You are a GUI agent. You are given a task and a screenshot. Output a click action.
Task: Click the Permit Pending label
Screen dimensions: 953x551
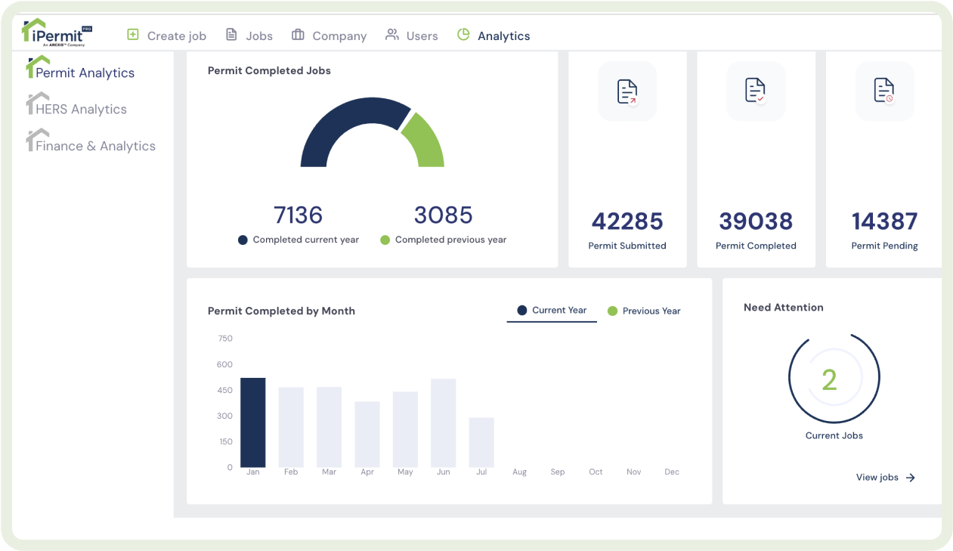click(x=885, y=246)
